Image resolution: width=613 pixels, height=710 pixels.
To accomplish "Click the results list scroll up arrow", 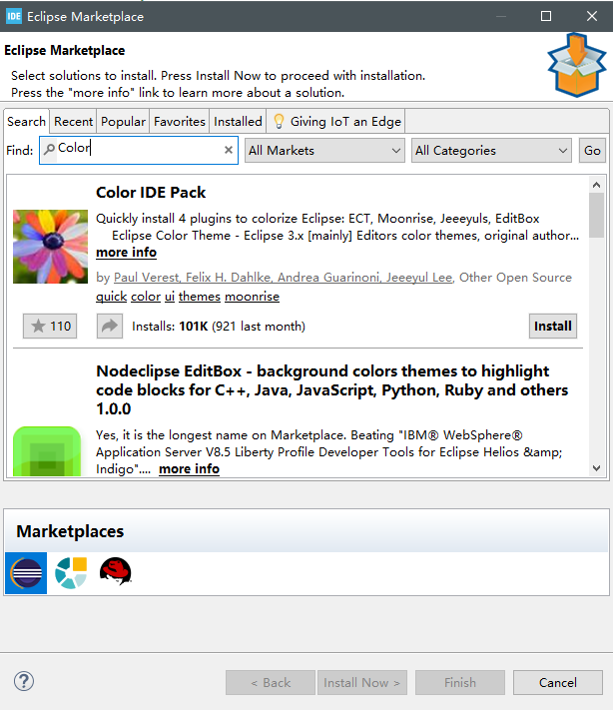I will pos(596,185).
